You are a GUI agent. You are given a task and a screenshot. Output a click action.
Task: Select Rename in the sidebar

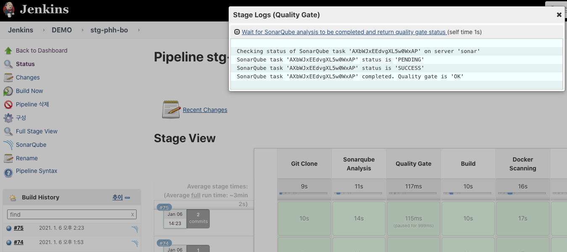(27, 158)
